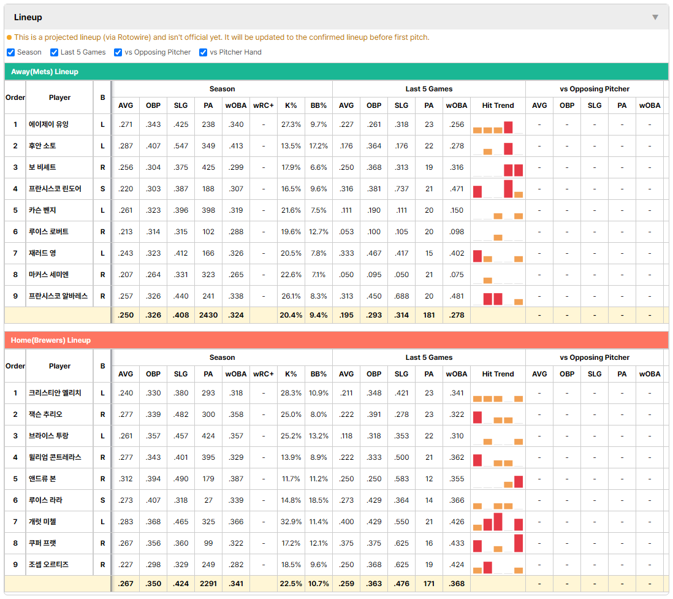Toggle the vs Pitcher Hand checkbox
Viewport: 673px width, 599px height.
tap(203, 52)
